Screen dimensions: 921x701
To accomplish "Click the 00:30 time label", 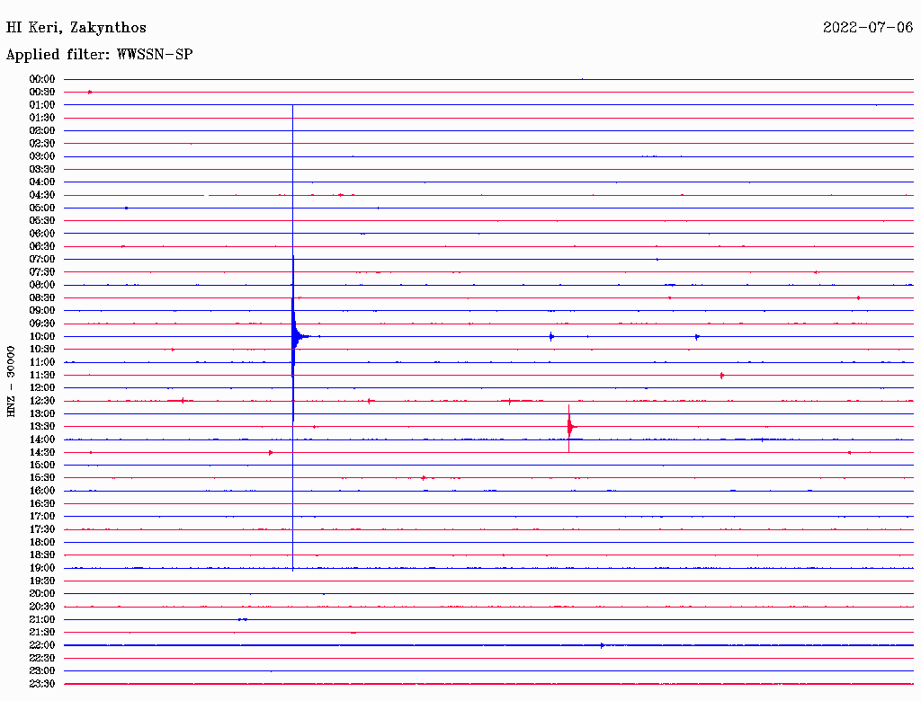I will 42,93.
